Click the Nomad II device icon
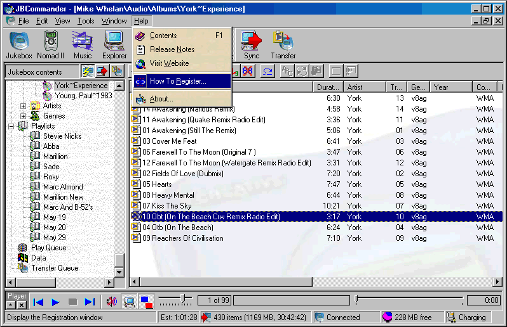Viewport: 507px width, 327px height. point(51,45)
